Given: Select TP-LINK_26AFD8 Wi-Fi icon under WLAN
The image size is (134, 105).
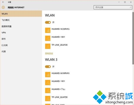Looking at the screenshot, I should point(48,46).
